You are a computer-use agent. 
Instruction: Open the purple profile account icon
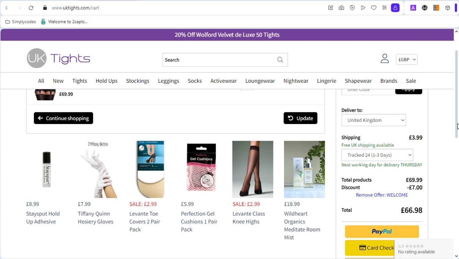point(395,8)
